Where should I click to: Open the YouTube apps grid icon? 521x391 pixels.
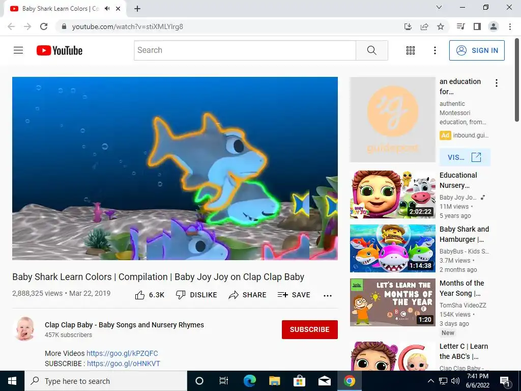pos(411,50)
